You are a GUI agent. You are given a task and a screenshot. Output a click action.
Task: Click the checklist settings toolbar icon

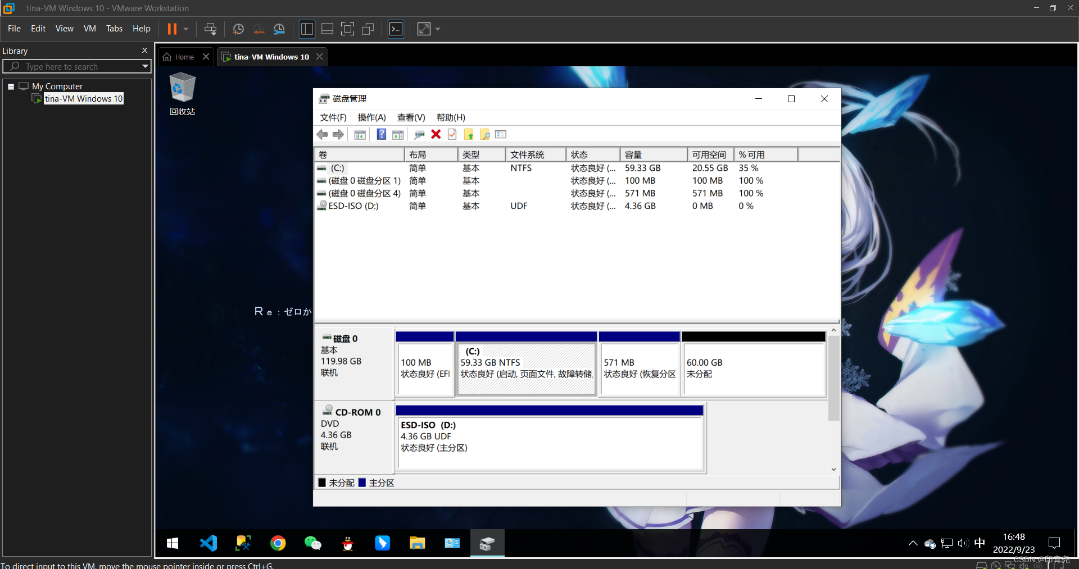click(501, 134)
